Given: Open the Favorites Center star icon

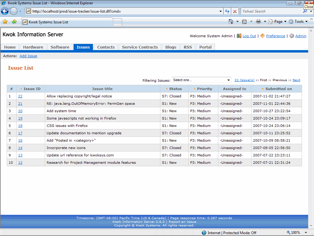Looking at the screenshot, I should tap(5, 22).
